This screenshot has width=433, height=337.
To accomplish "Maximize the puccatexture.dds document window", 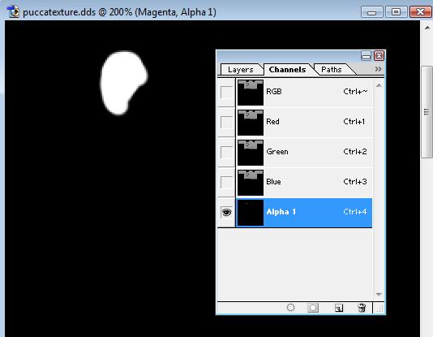I will click(396, 12).
